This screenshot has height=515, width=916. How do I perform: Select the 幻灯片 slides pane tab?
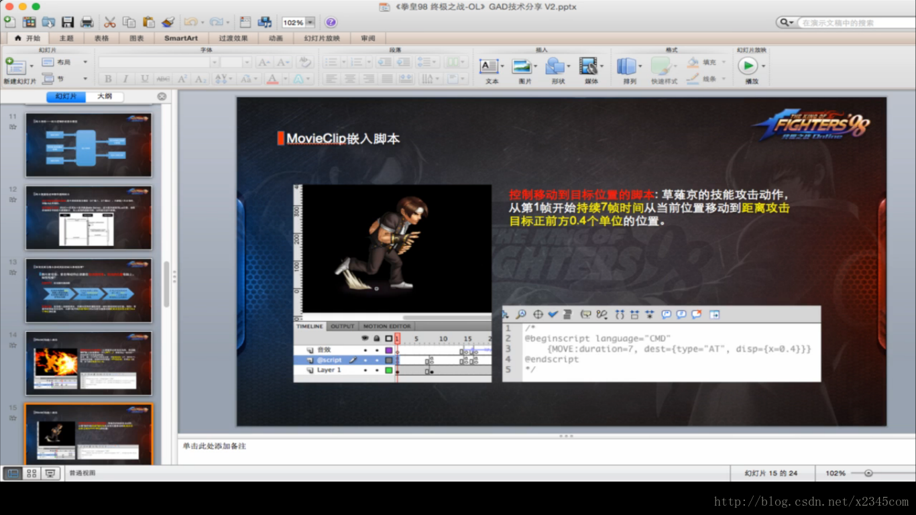coord(66,97)
